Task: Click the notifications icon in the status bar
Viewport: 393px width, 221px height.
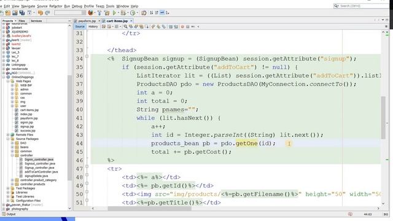Action: click(x=350, y=214)
